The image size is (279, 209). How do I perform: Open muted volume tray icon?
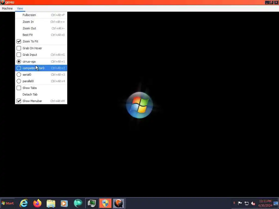(253, 203)
